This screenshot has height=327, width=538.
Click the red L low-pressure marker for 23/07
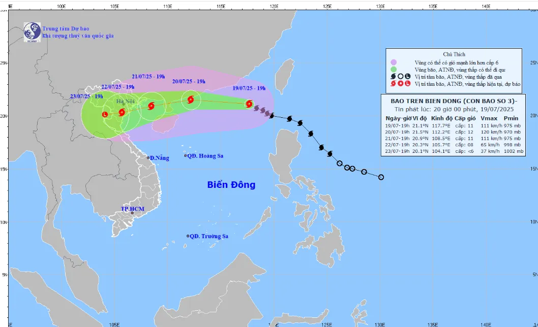point(105,114)
